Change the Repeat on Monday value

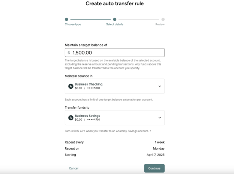[x=159, y=148]
